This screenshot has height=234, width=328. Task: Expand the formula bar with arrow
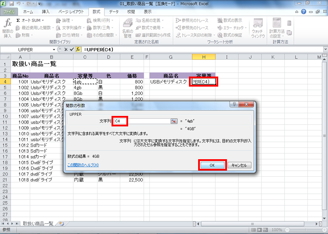pyautogui.click(x=325, y=49)
